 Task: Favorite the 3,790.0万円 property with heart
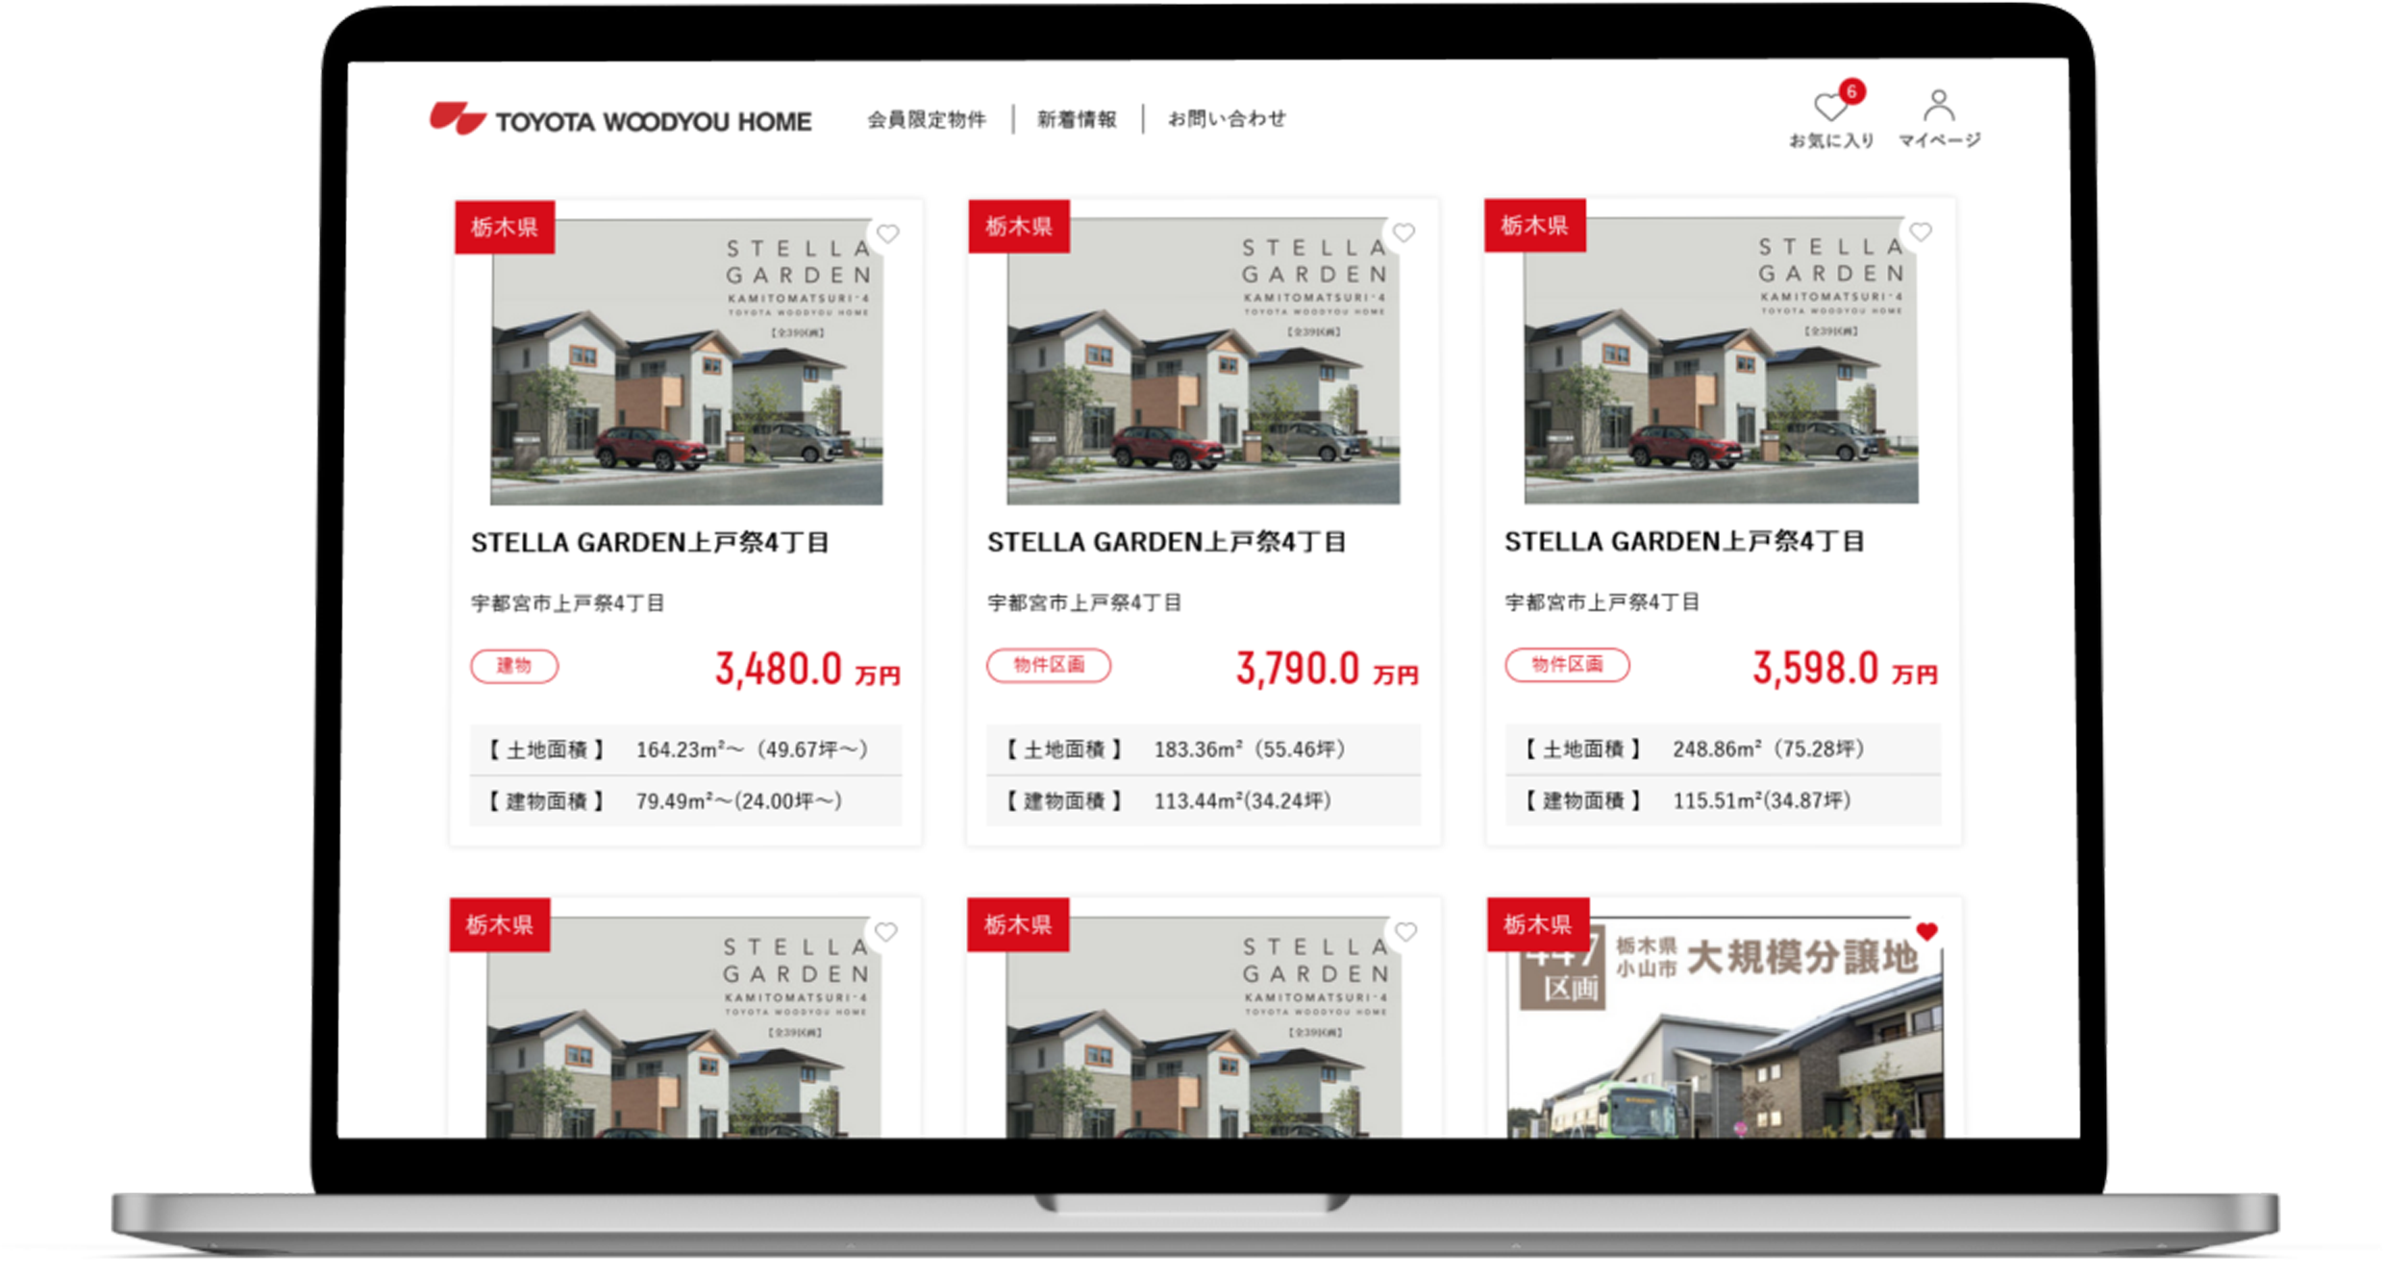(1403, 233)
